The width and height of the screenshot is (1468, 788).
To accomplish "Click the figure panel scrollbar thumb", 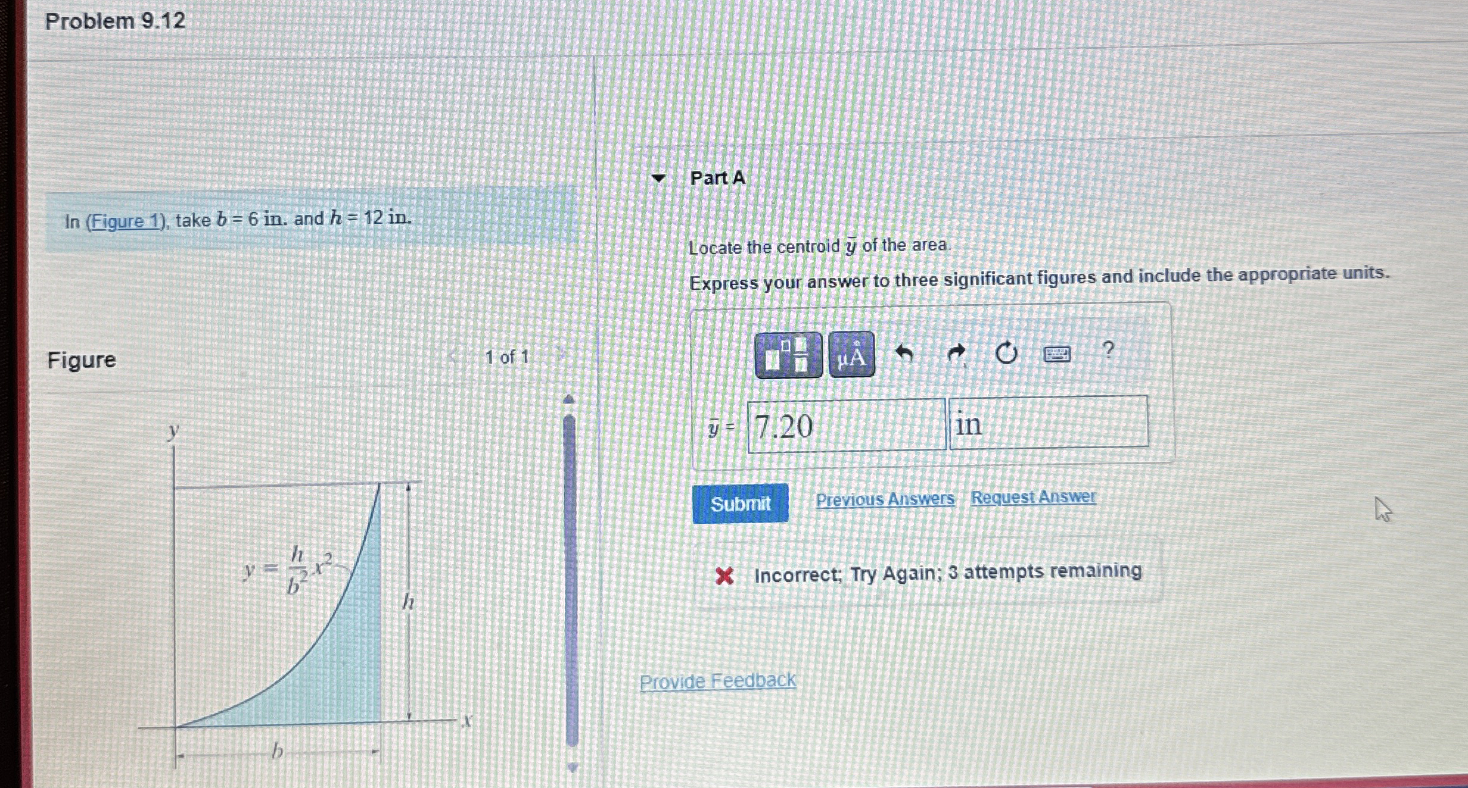I will (x=571, y=580).
